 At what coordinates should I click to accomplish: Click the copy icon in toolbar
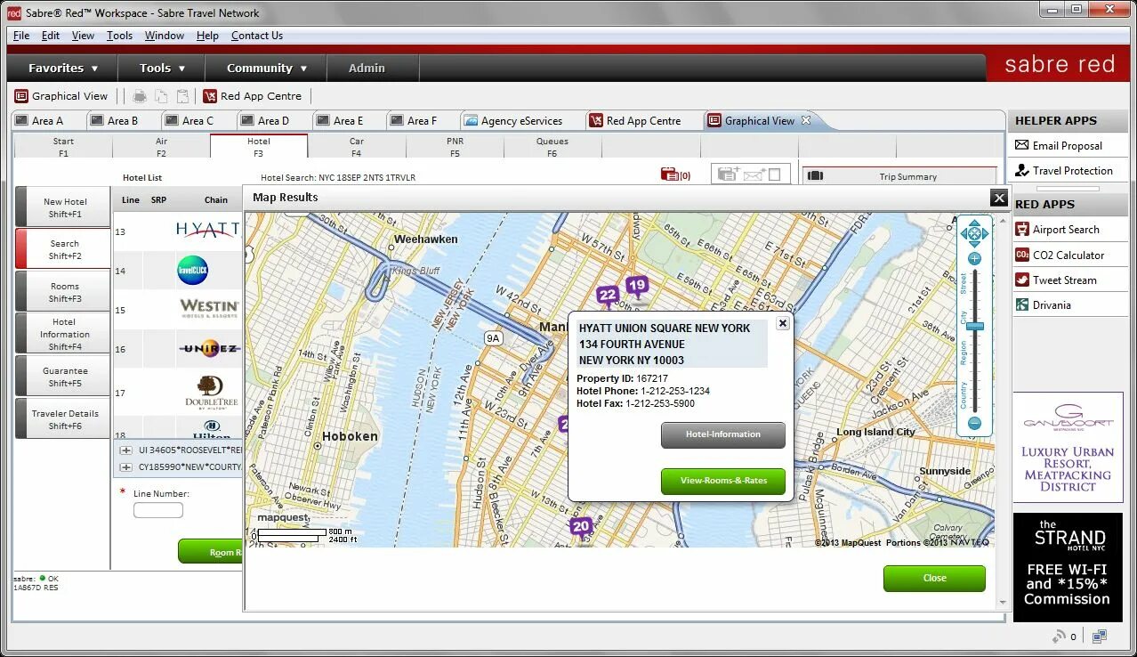click(161, 96)
